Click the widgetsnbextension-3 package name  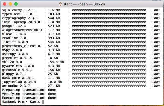[22, 30]
